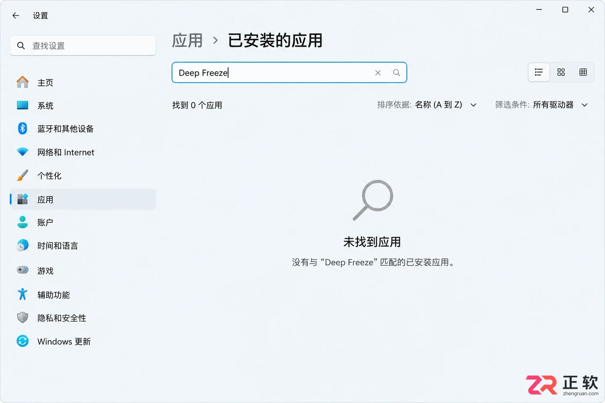
Task: Open 游戏 gaming settings
Action: 83,271
